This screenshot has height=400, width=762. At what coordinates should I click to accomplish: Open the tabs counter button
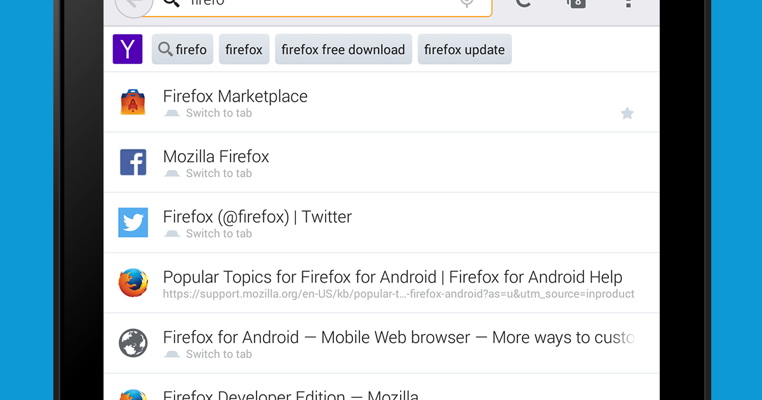[x=575, y=3]
